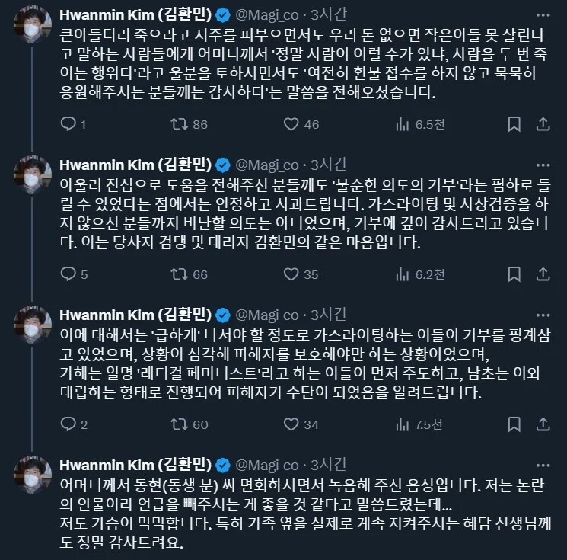View analytics of tweet with 7.5천 views

[403, 424]
